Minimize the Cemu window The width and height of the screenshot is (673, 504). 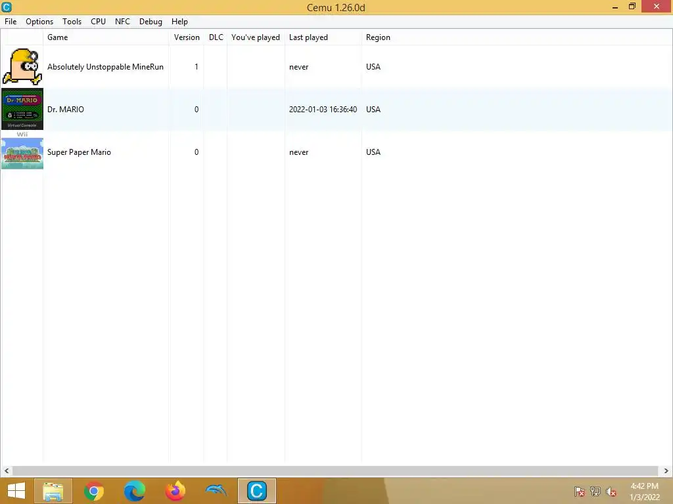[615, 7]
